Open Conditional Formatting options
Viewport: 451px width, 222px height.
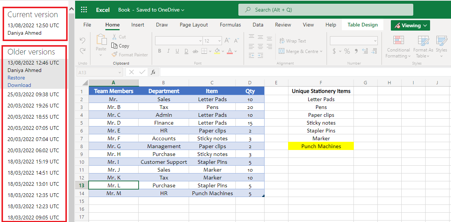pos(398,47)
